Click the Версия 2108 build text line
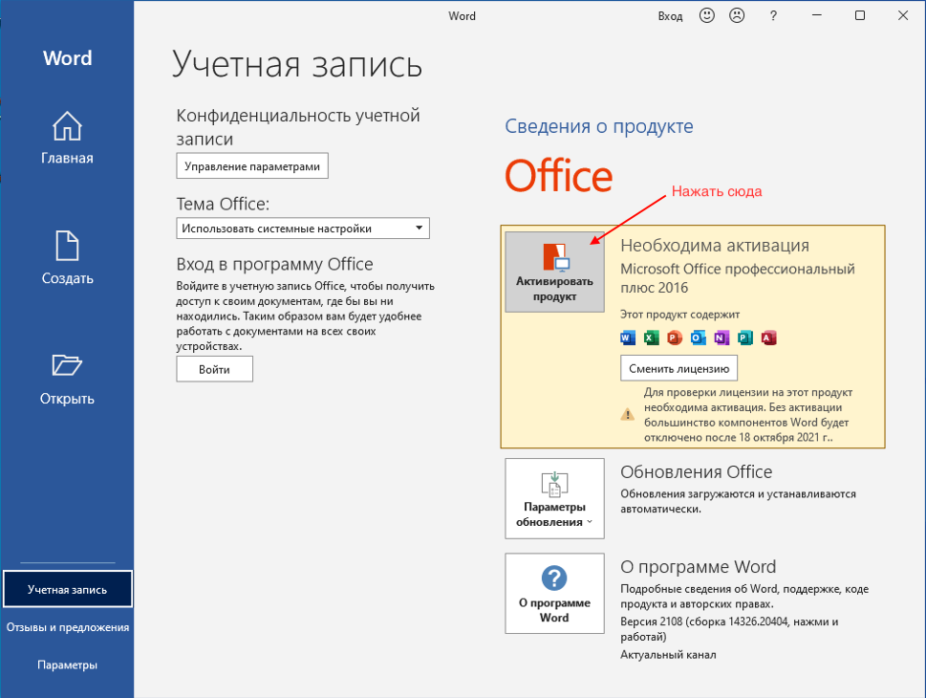 729,629
